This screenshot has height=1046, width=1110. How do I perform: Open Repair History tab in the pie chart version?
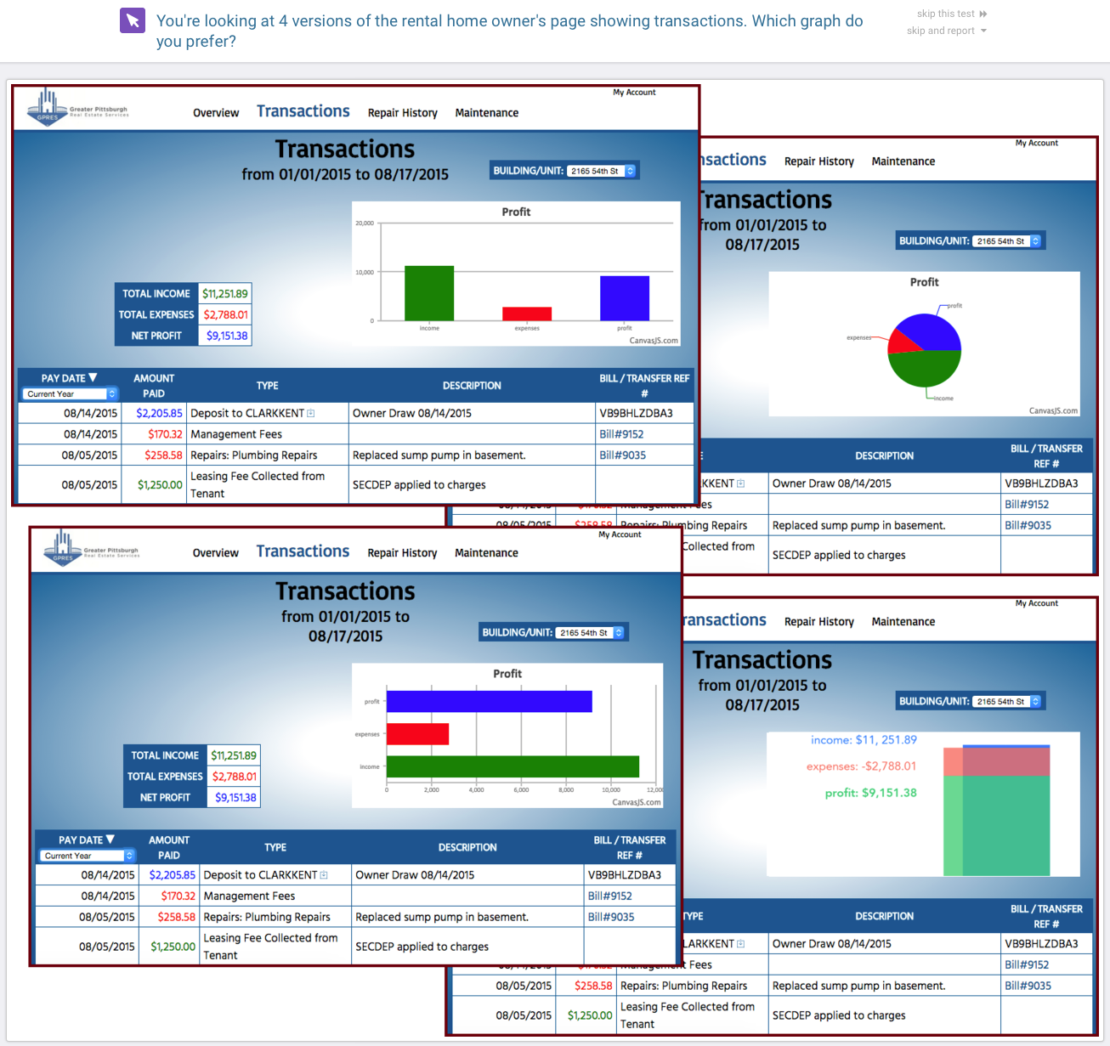point(818,161)
